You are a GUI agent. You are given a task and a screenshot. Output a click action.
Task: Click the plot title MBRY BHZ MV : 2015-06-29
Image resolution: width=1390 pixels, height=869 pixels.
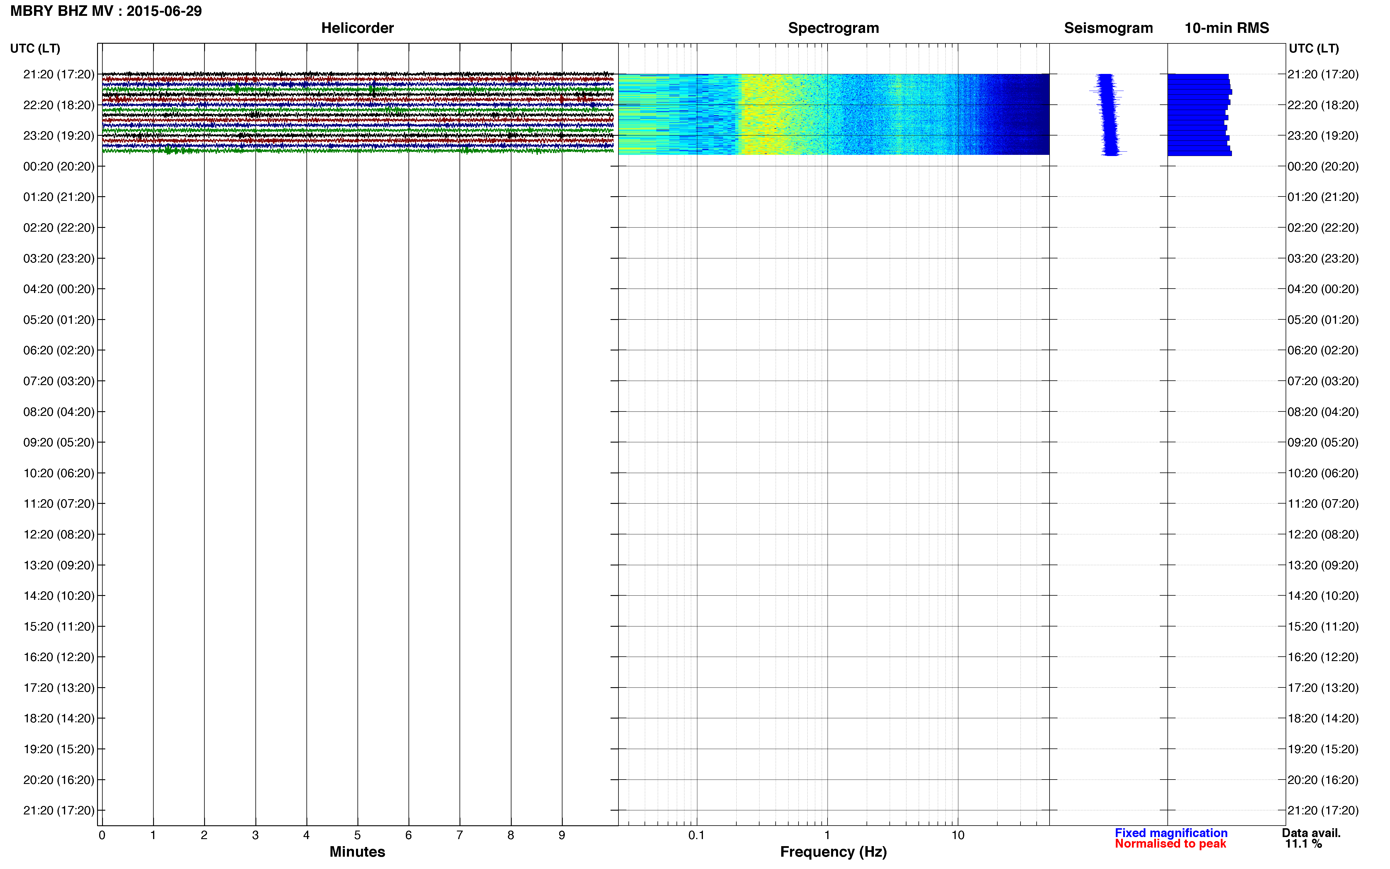(x=106, y=11)
